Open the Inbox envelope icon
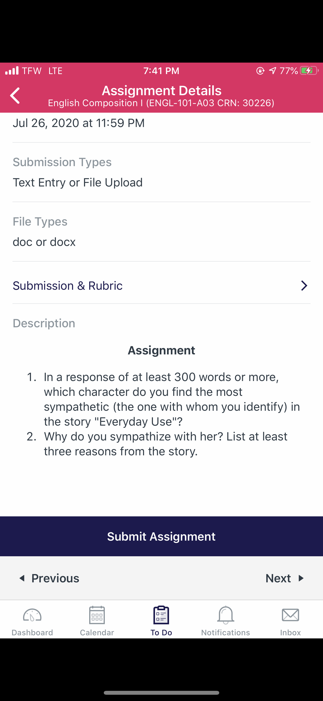 click(290, 615)
